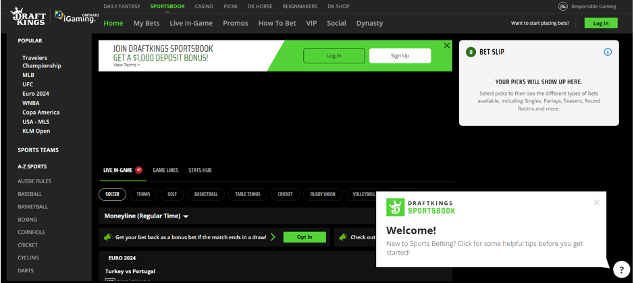Click the question mark help bubble
Viewport: 634px width, 283px height.
tap(621, 269)
